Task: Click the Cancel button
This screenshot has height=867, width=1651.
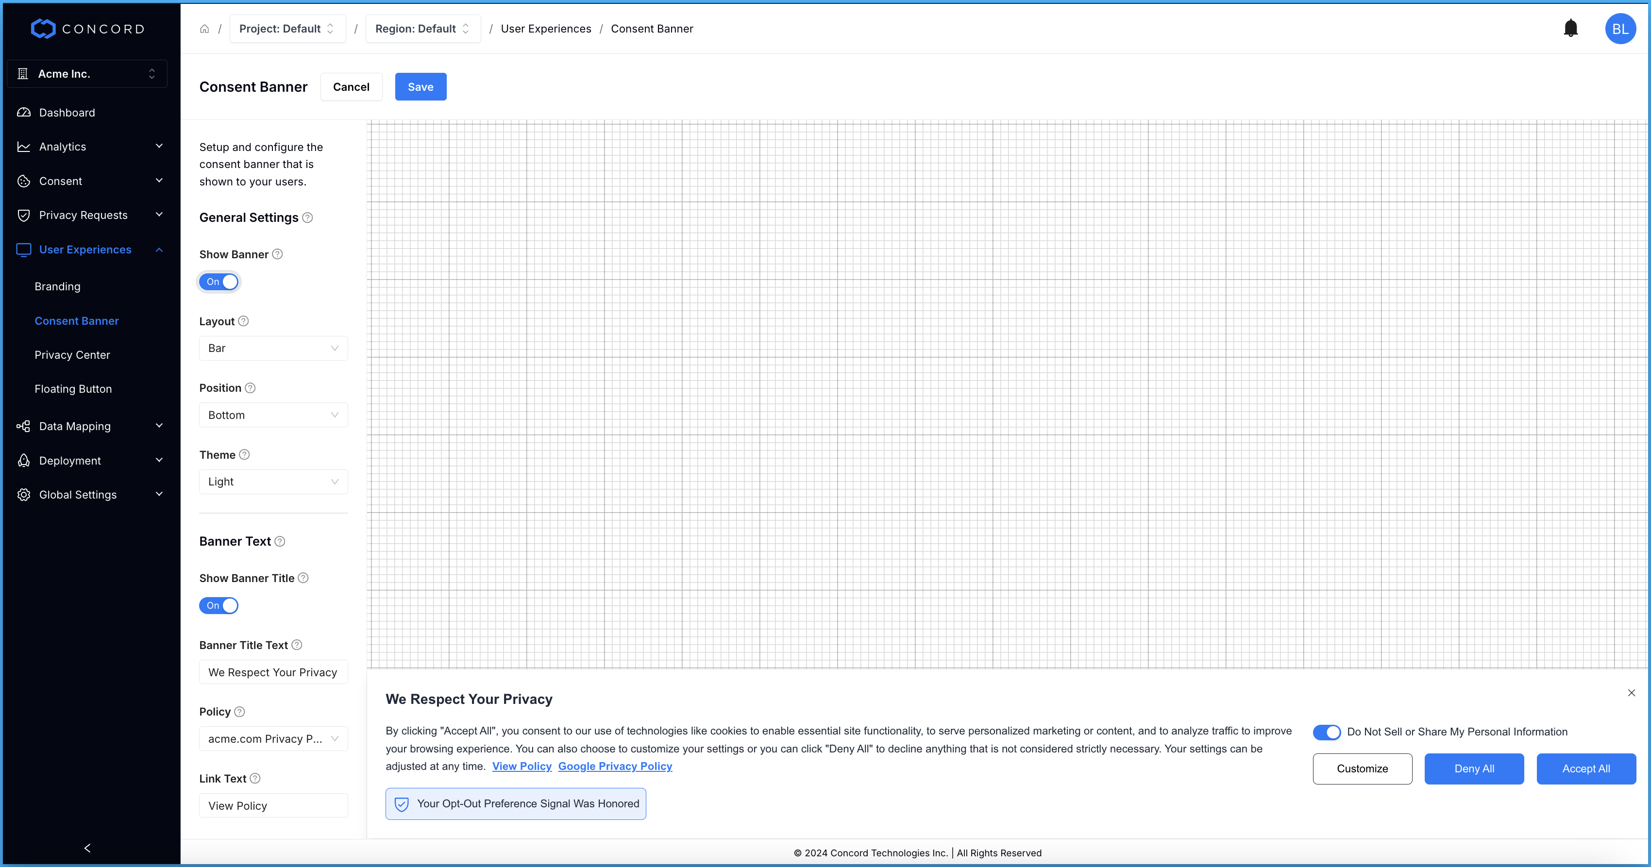Action: (351, 86)
